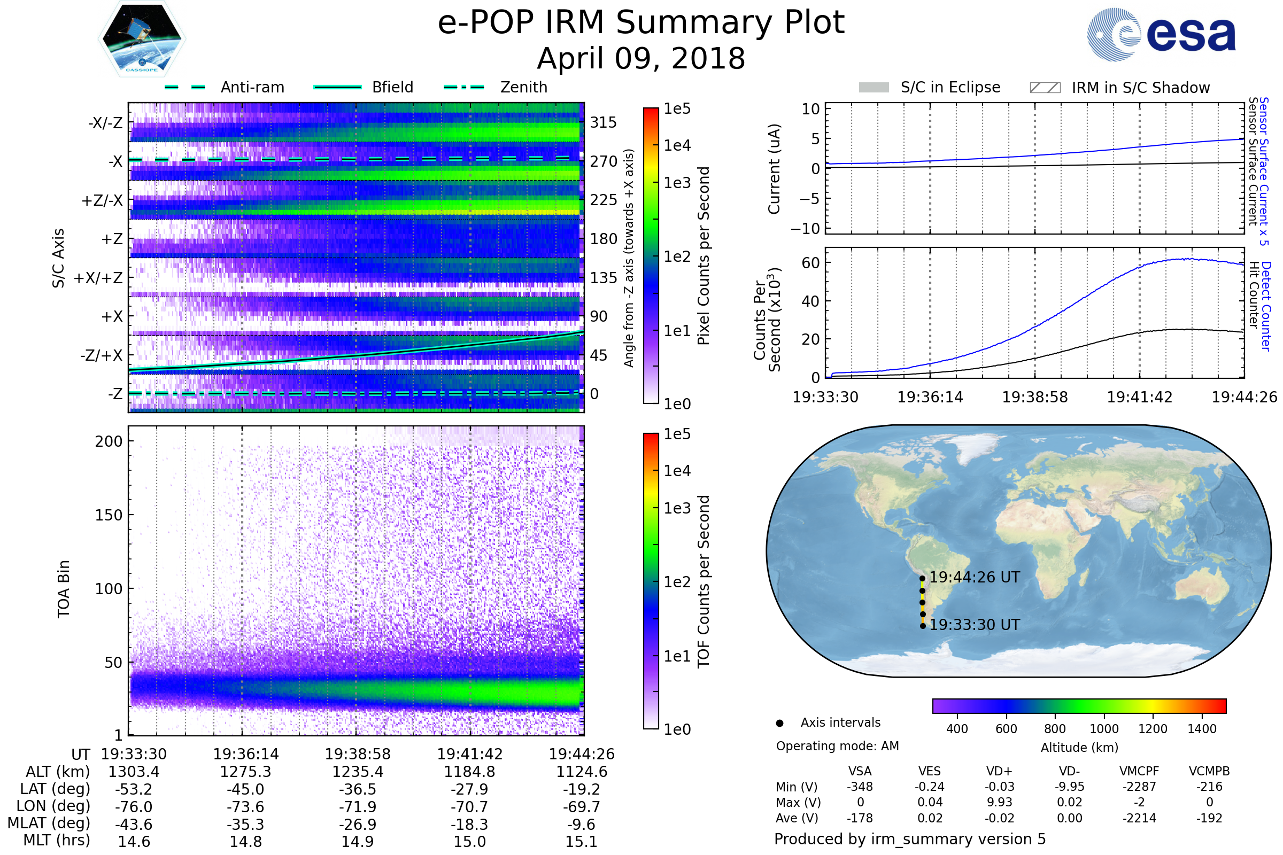Click the Anti-ram dashed line legend marker
The width and height of the screenshot is (1283, 855).
click(185, 87)
